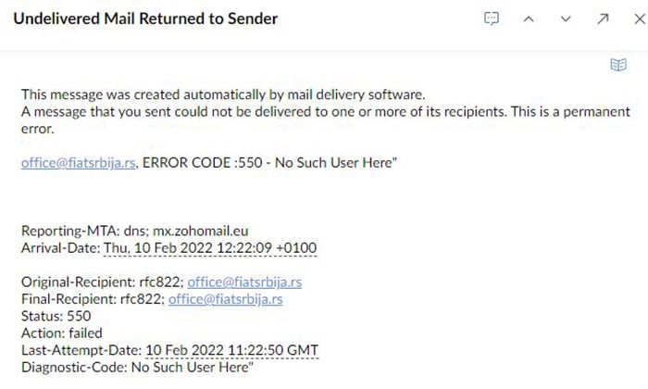This screenshot has width=648, height=389.
Task: Click the 'Original-Recipient: rfc822' label text
Action: pos(101,283)
